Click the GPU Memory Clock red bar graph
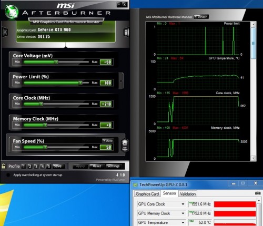This screenshot has height=226, width=263. [235, 213]
